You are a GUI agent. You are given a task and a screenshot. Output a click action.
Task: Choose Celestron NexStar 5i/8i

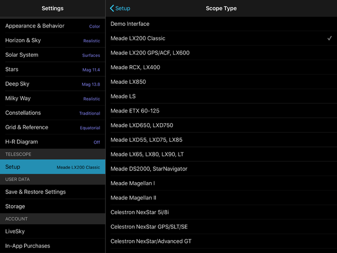(x=221, y=212)
